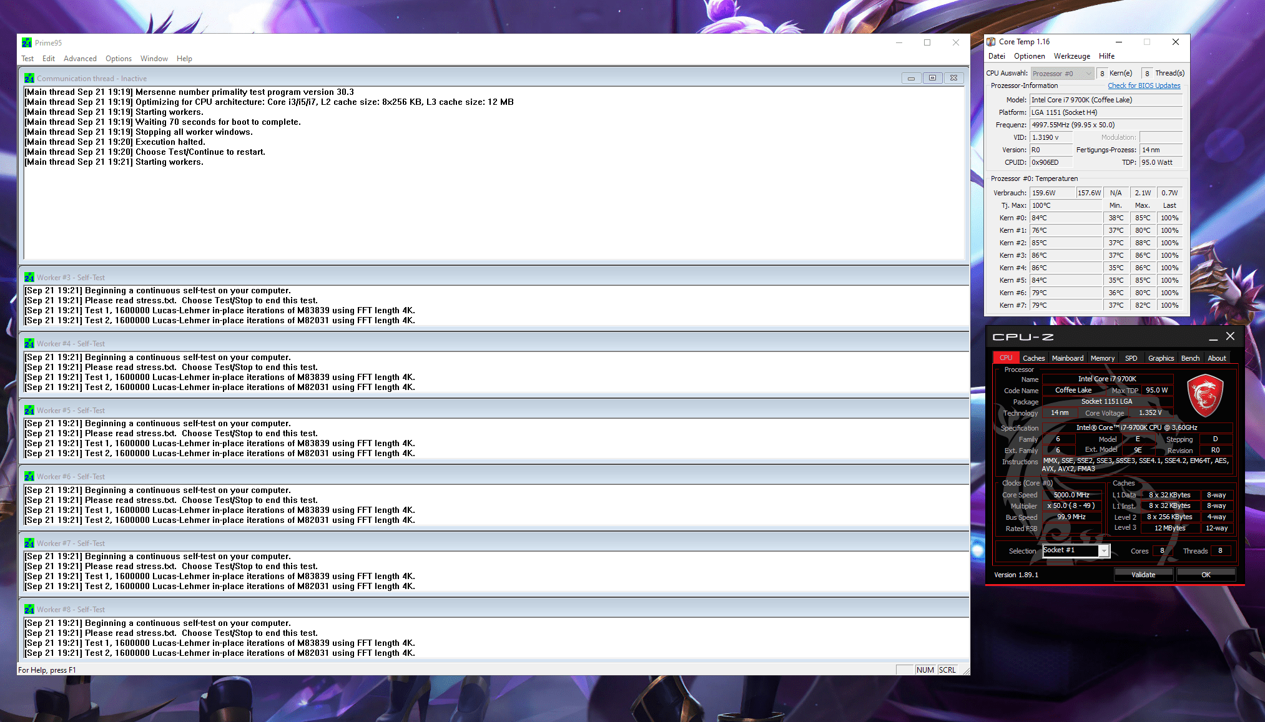Click the Prime95 app icon in title bar
1265x722 pixels.
point(27,42)
